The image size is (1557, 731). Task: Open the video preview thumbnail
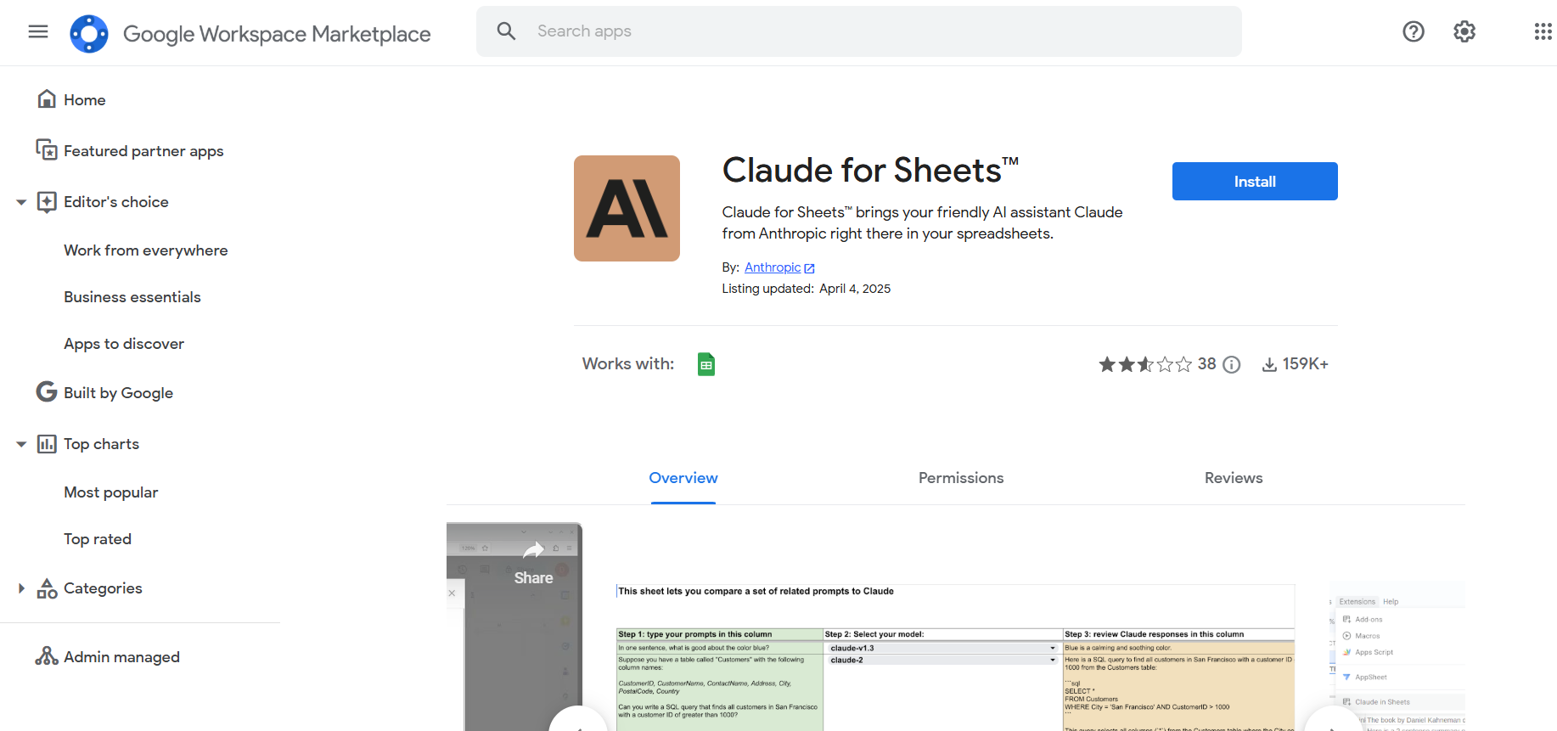514,627
